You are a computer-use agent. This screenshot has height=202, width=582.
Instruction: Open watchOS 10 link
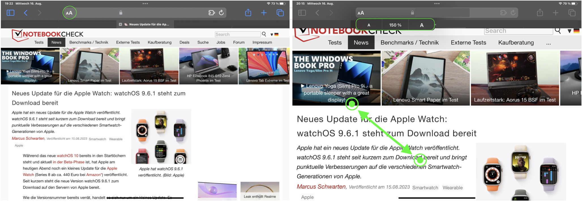[68, 156]
